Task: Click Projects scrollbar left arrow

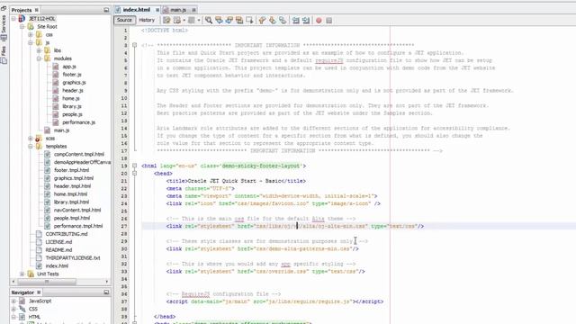Action: (x=13, y=282)
